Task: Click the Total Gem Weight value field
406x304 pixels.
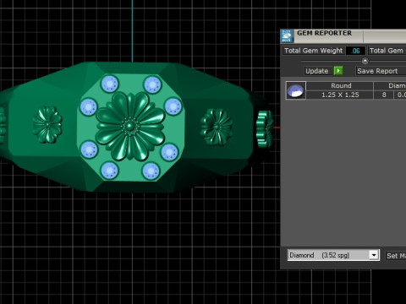Action: [x=355, y=51]
